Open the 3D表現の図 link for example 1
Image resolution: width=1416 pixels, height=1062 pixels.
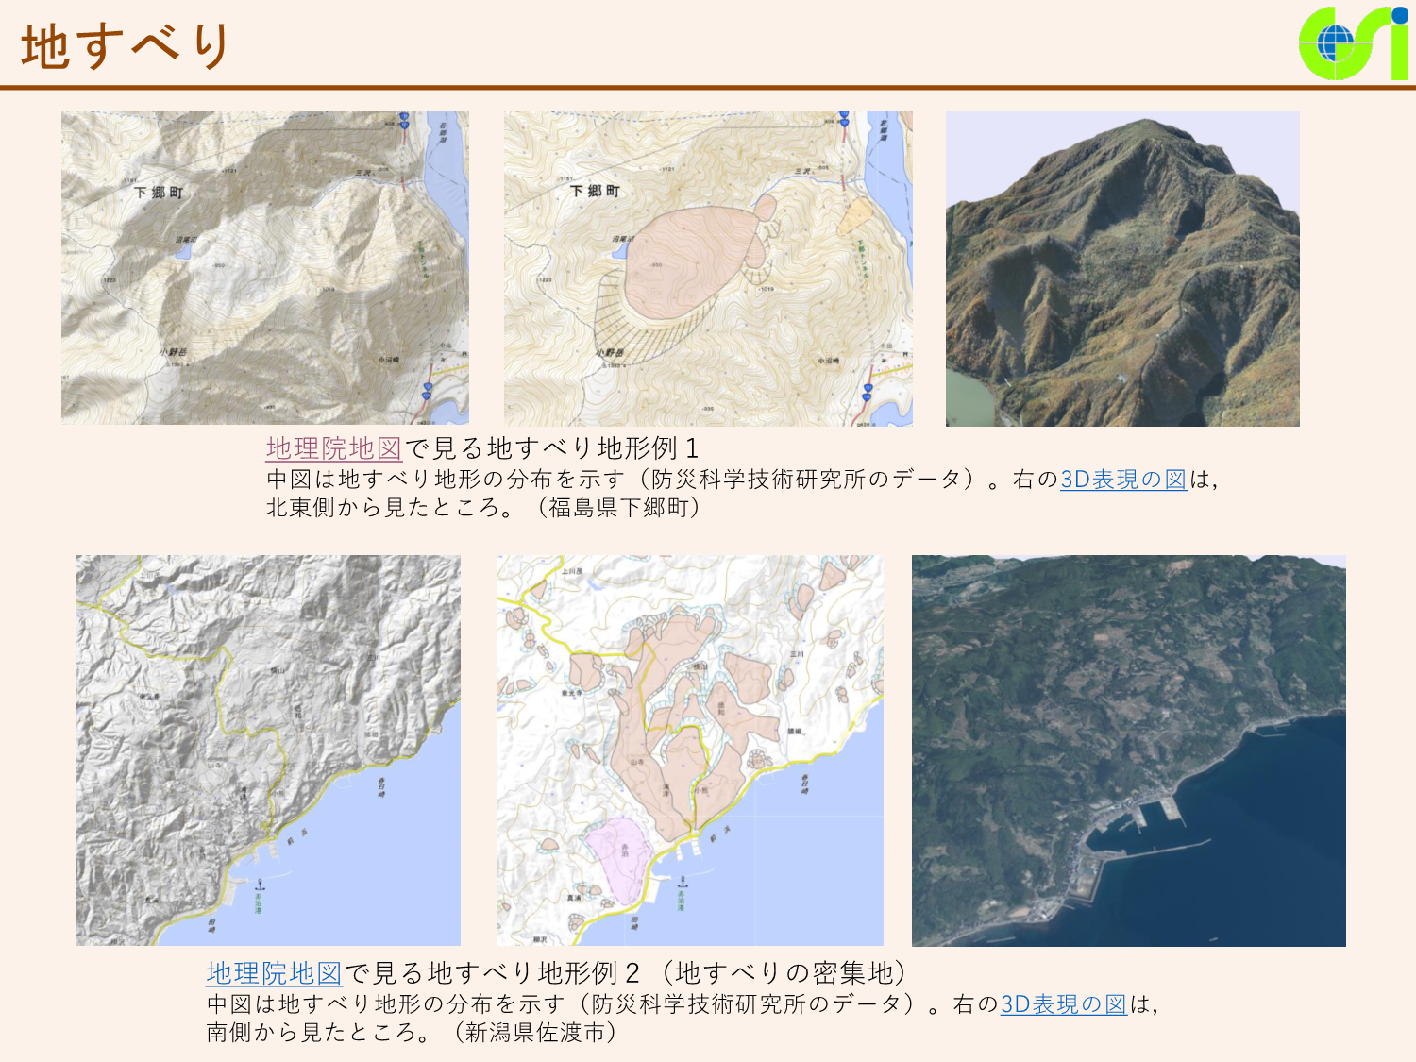coord(1123,480)
